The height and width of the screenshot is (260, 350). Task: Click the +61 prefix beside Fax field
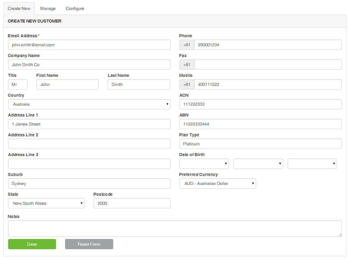click(x=187, y=65)
